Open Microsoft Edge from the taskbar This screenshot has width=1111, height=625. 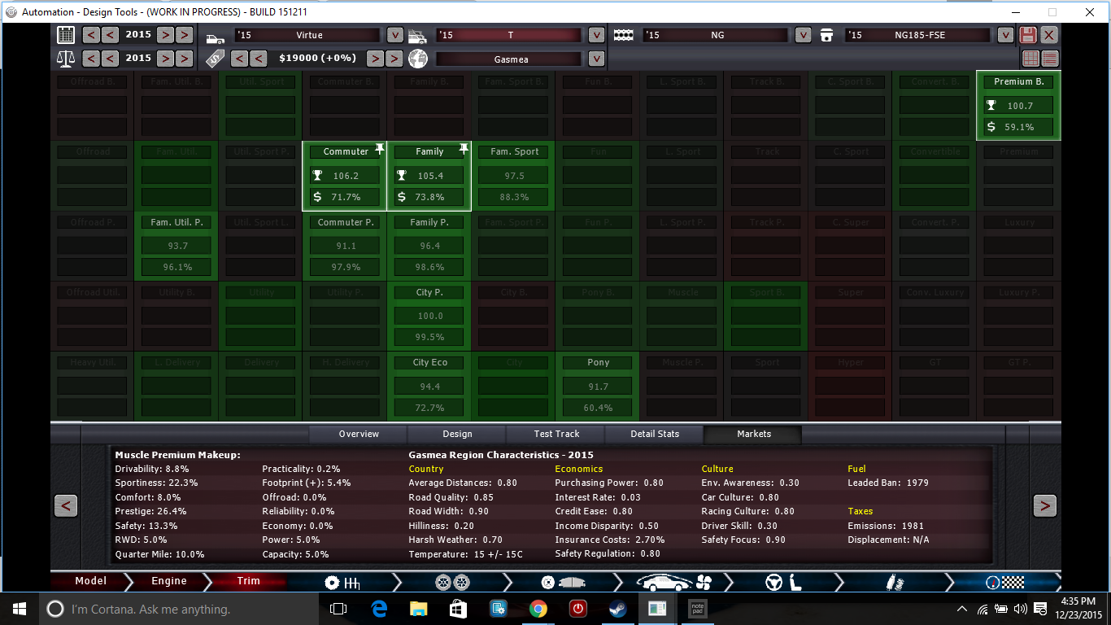tap(378, 609)
